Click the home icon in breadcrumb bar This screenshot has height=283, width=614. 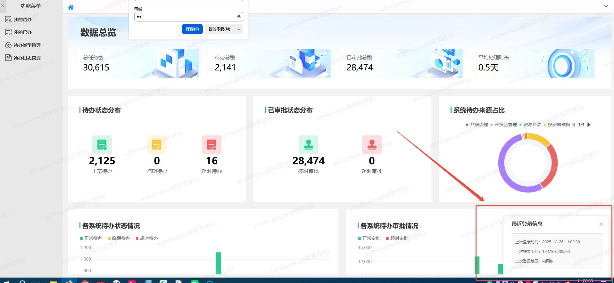point(71,7)
